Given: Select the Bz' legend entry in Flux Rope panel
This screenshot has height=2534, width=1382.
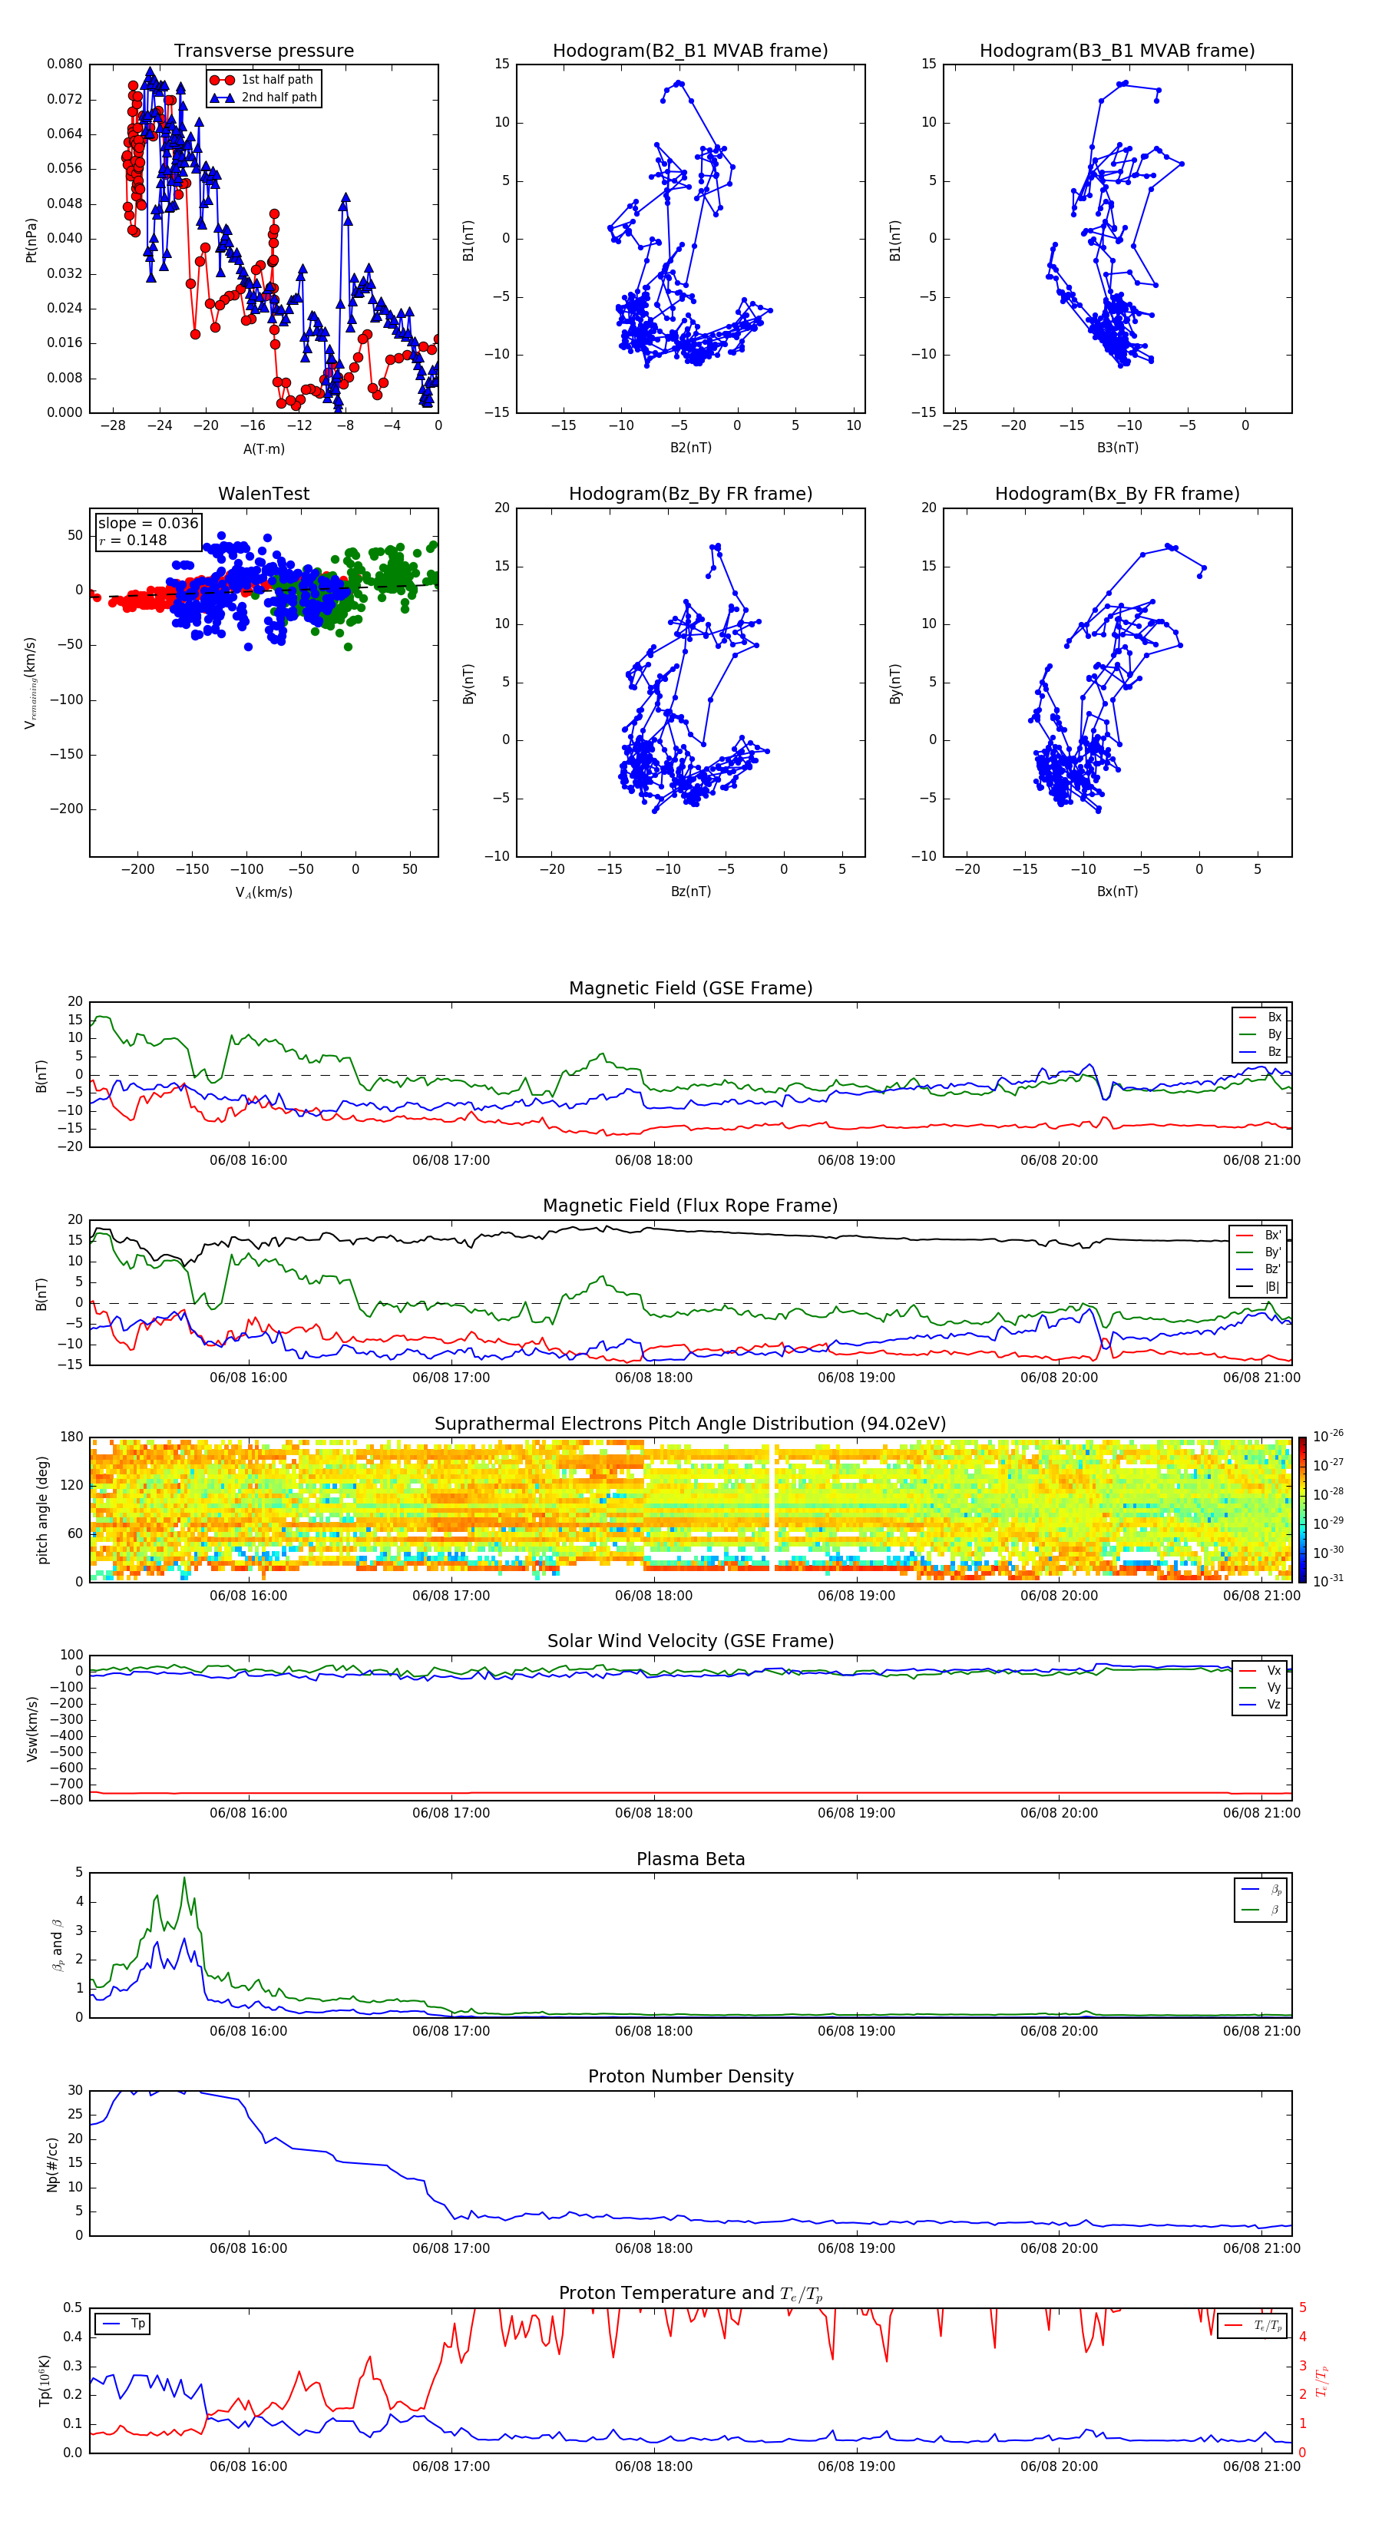Looking at the screenshot, I should coord(1258,1269).
